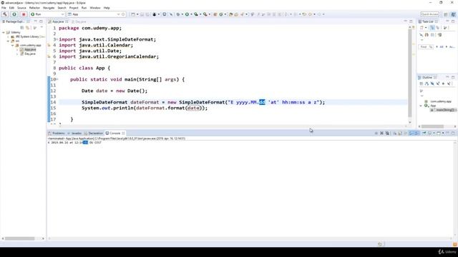This screenshot has height=257, width=458.
Task: Click the New wizard toolbar icon
Action: [133, 14]
